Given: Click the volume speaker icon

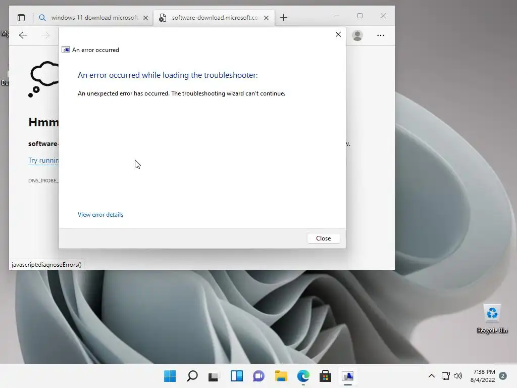Looking at the screenshot, I should tap(458, 376).
